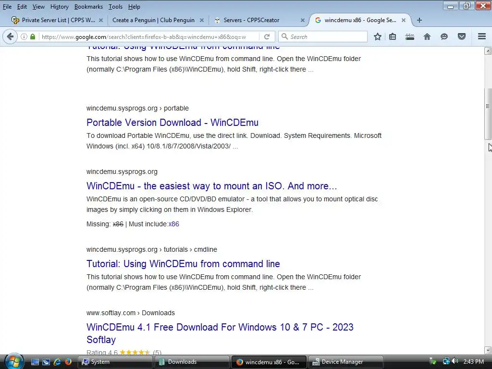Click the vertical scrollbar thumb
Image resolution: width=492 pixels, height=369 pixels.
[488, 113]
